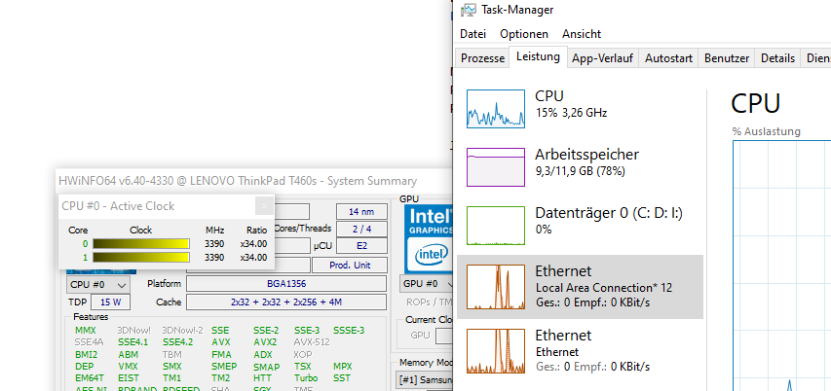The width and height of the screenshot is (831, 391).
Task: Click the MMX feature label
Action: pos(86,331)
